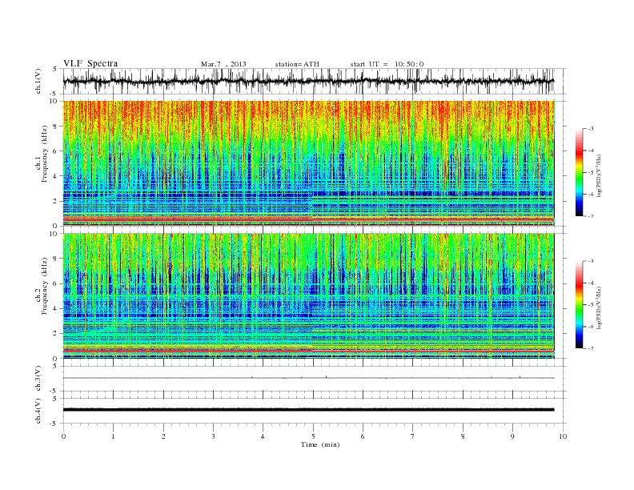Select ch.2 'Frequency (kHz)' axis title
The width and height of the screenshot is (634, 490).
44,285
